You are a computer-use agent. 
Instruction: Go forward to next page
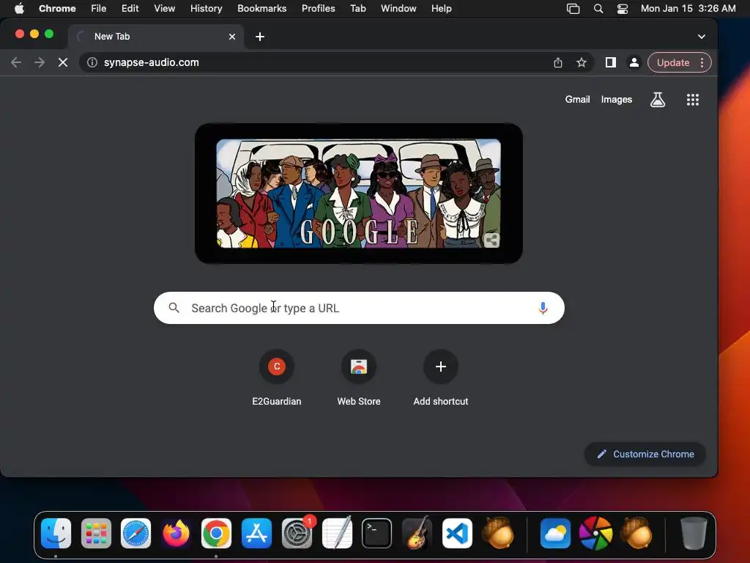(40, 62)
